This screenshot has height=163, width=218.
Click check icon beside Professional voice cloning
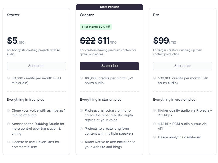click(x=81, y=110)
